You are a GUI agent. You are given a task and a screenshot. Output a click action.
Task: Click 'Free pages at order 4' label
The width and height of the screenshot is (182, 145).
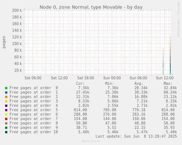click(34, 106)
